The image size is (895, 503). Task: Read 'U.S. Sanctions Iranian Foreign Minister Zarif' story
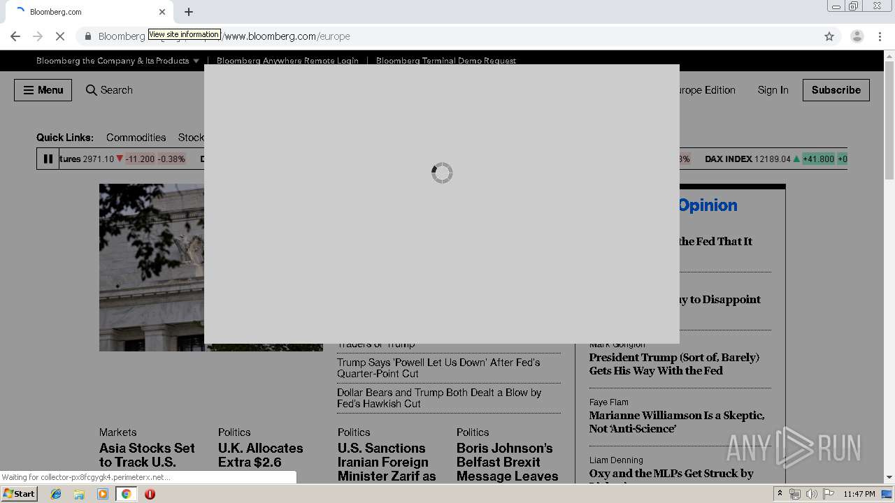click(387, 462)
